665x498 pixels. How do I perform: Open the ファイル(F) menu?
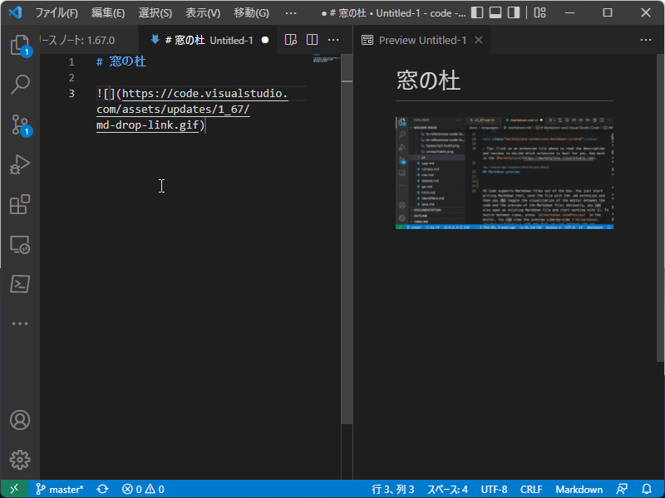click(57, 13)
